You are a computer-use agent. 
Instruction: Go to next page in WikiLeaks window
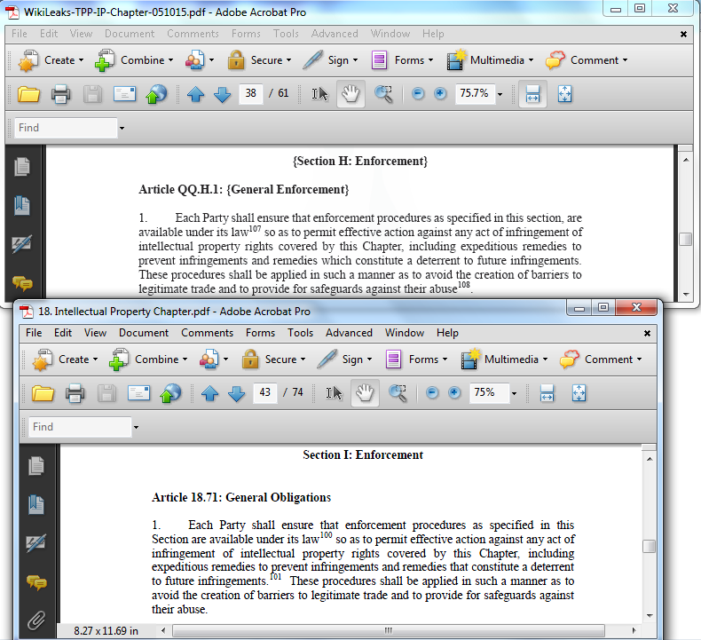pyautogui.click(x=222, y=94)
